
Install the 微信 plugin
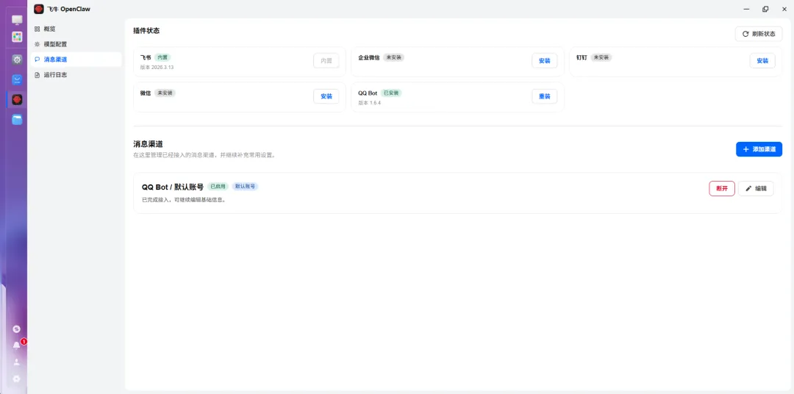pyautogui.click(x=326, y=96)
